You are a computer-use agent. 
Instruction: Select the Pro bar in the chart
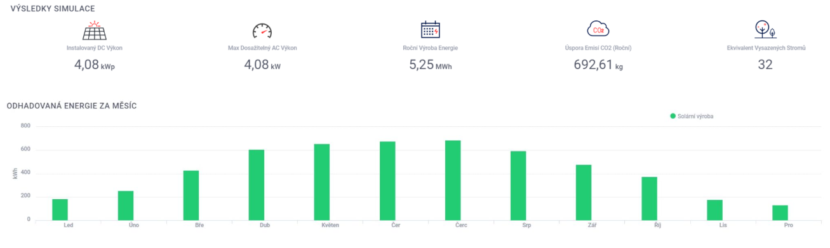click(780, 213)
